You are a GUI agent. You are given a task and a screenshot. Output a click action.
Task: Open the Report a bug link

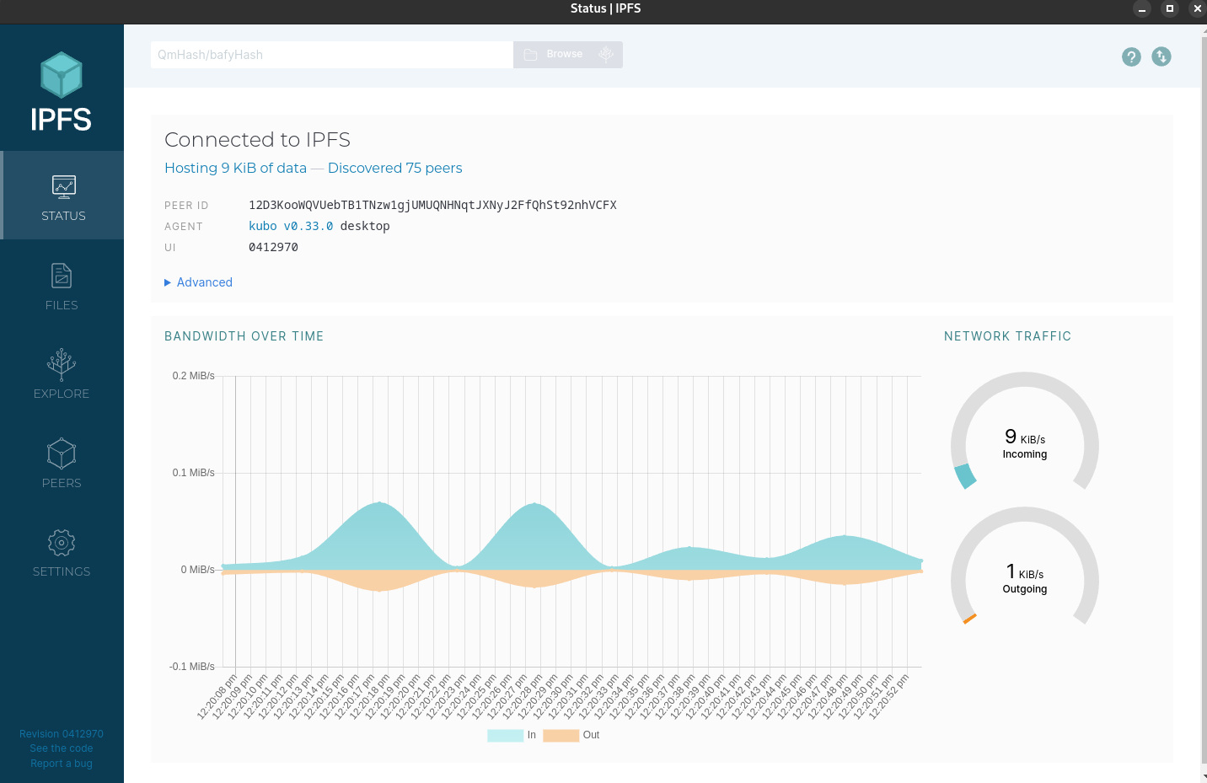(x=62, y=764)
